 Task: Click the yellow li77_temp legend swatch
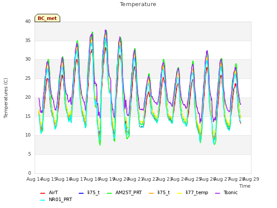(x=179, y=193)
